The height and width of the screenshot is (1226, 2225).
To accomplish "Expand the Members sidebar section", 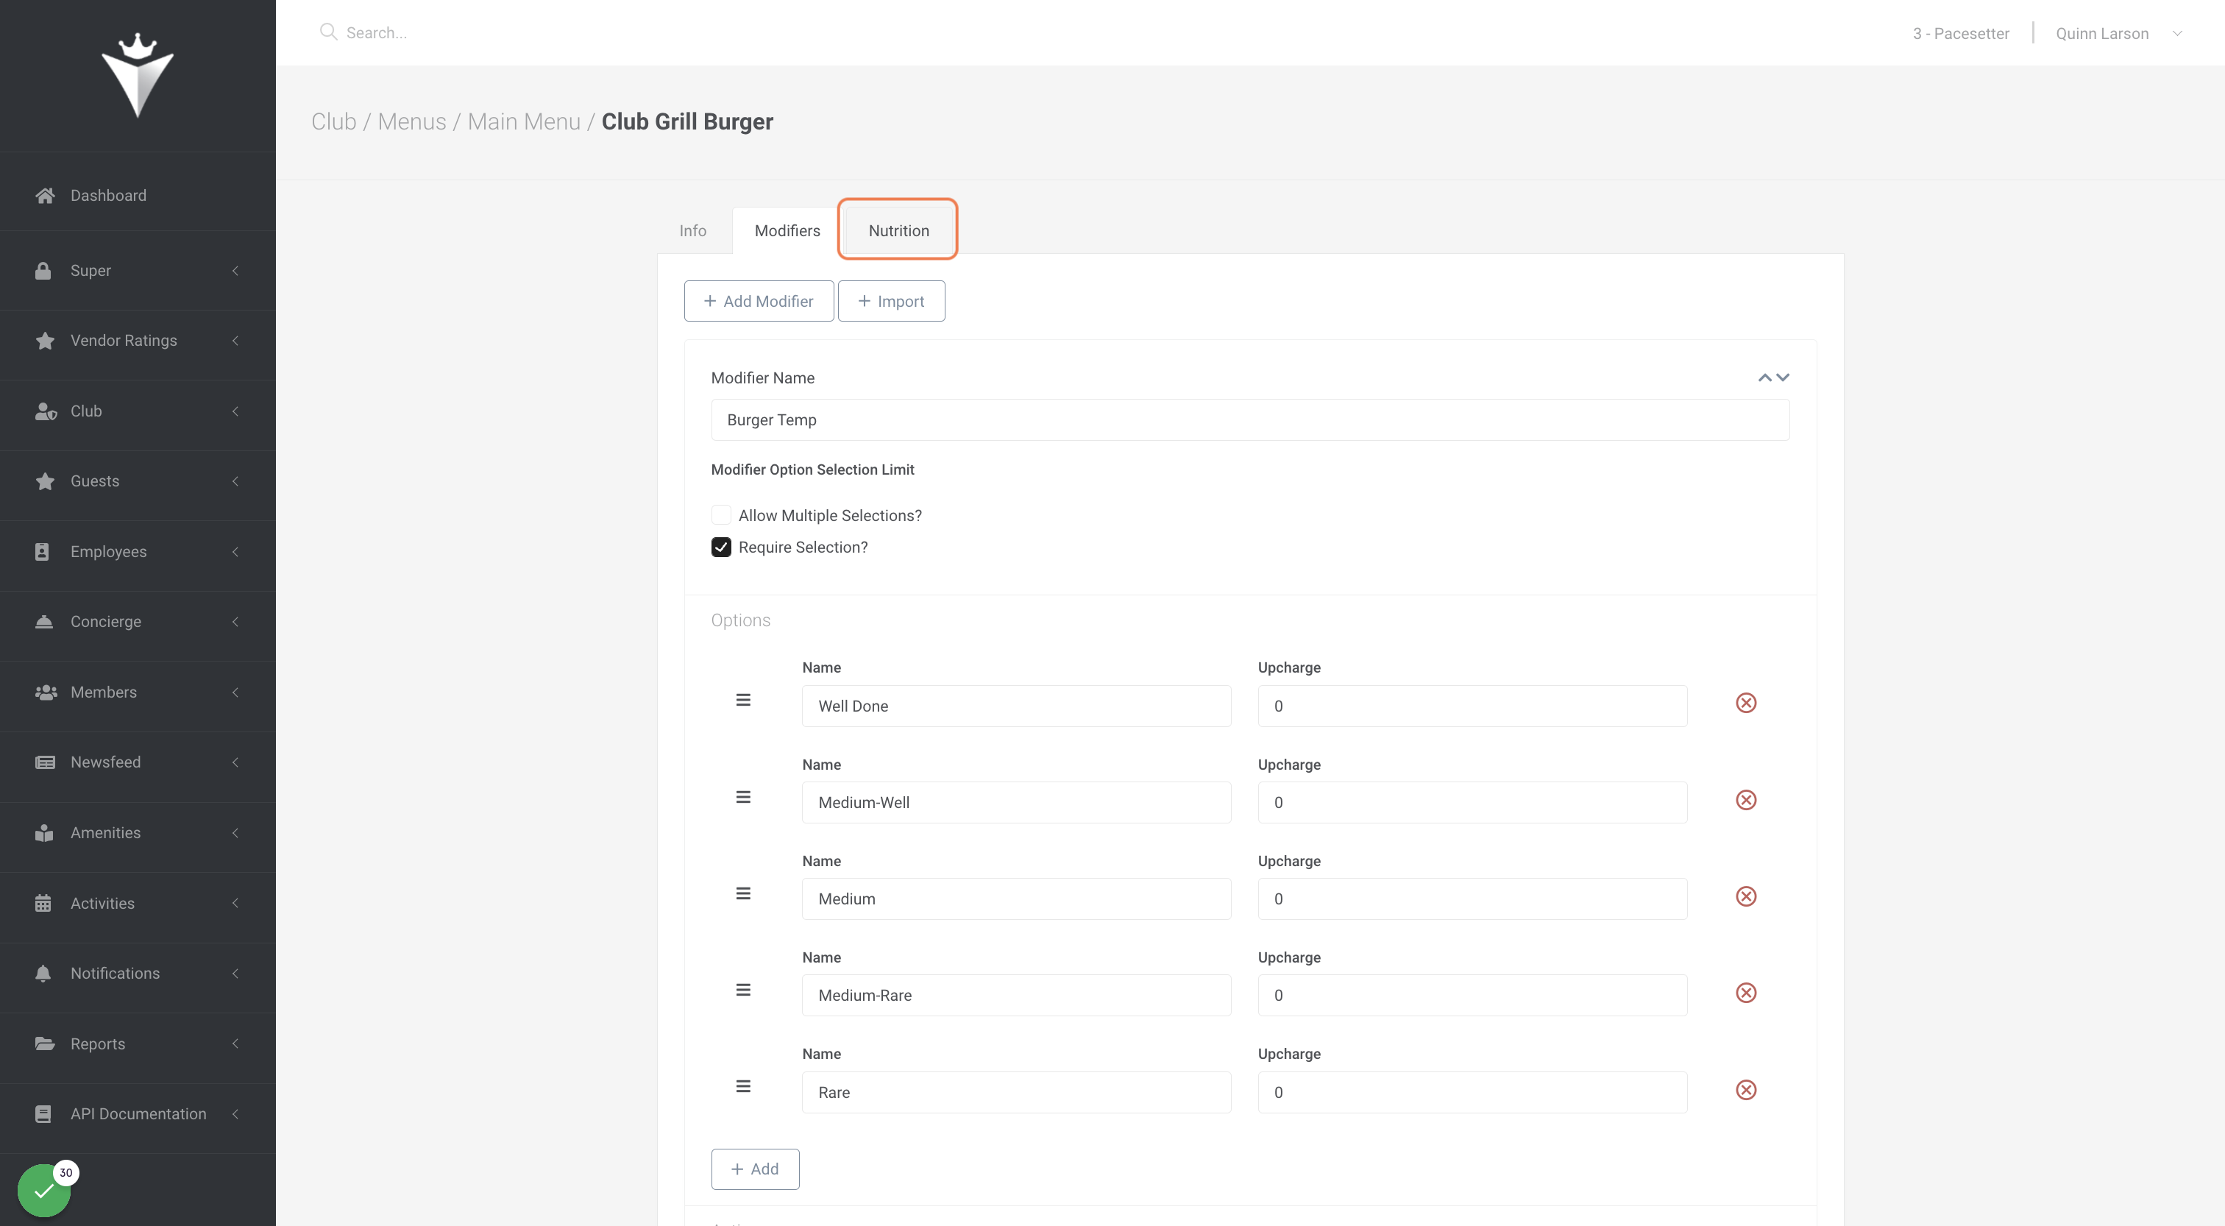I will [138, 692].
